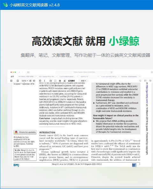Click the export document icon in toolbar

coord(18,81)
